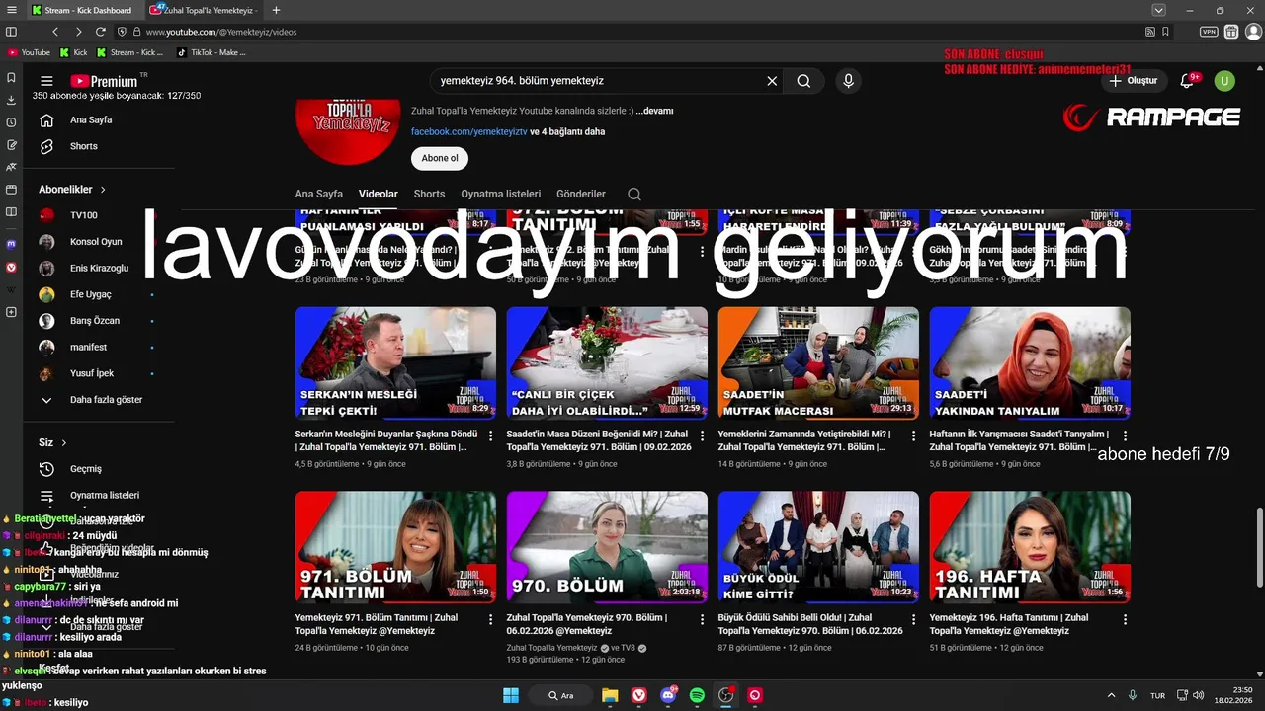
Task: Open the browser tab list dropdown
Action: pos(1158,10)
